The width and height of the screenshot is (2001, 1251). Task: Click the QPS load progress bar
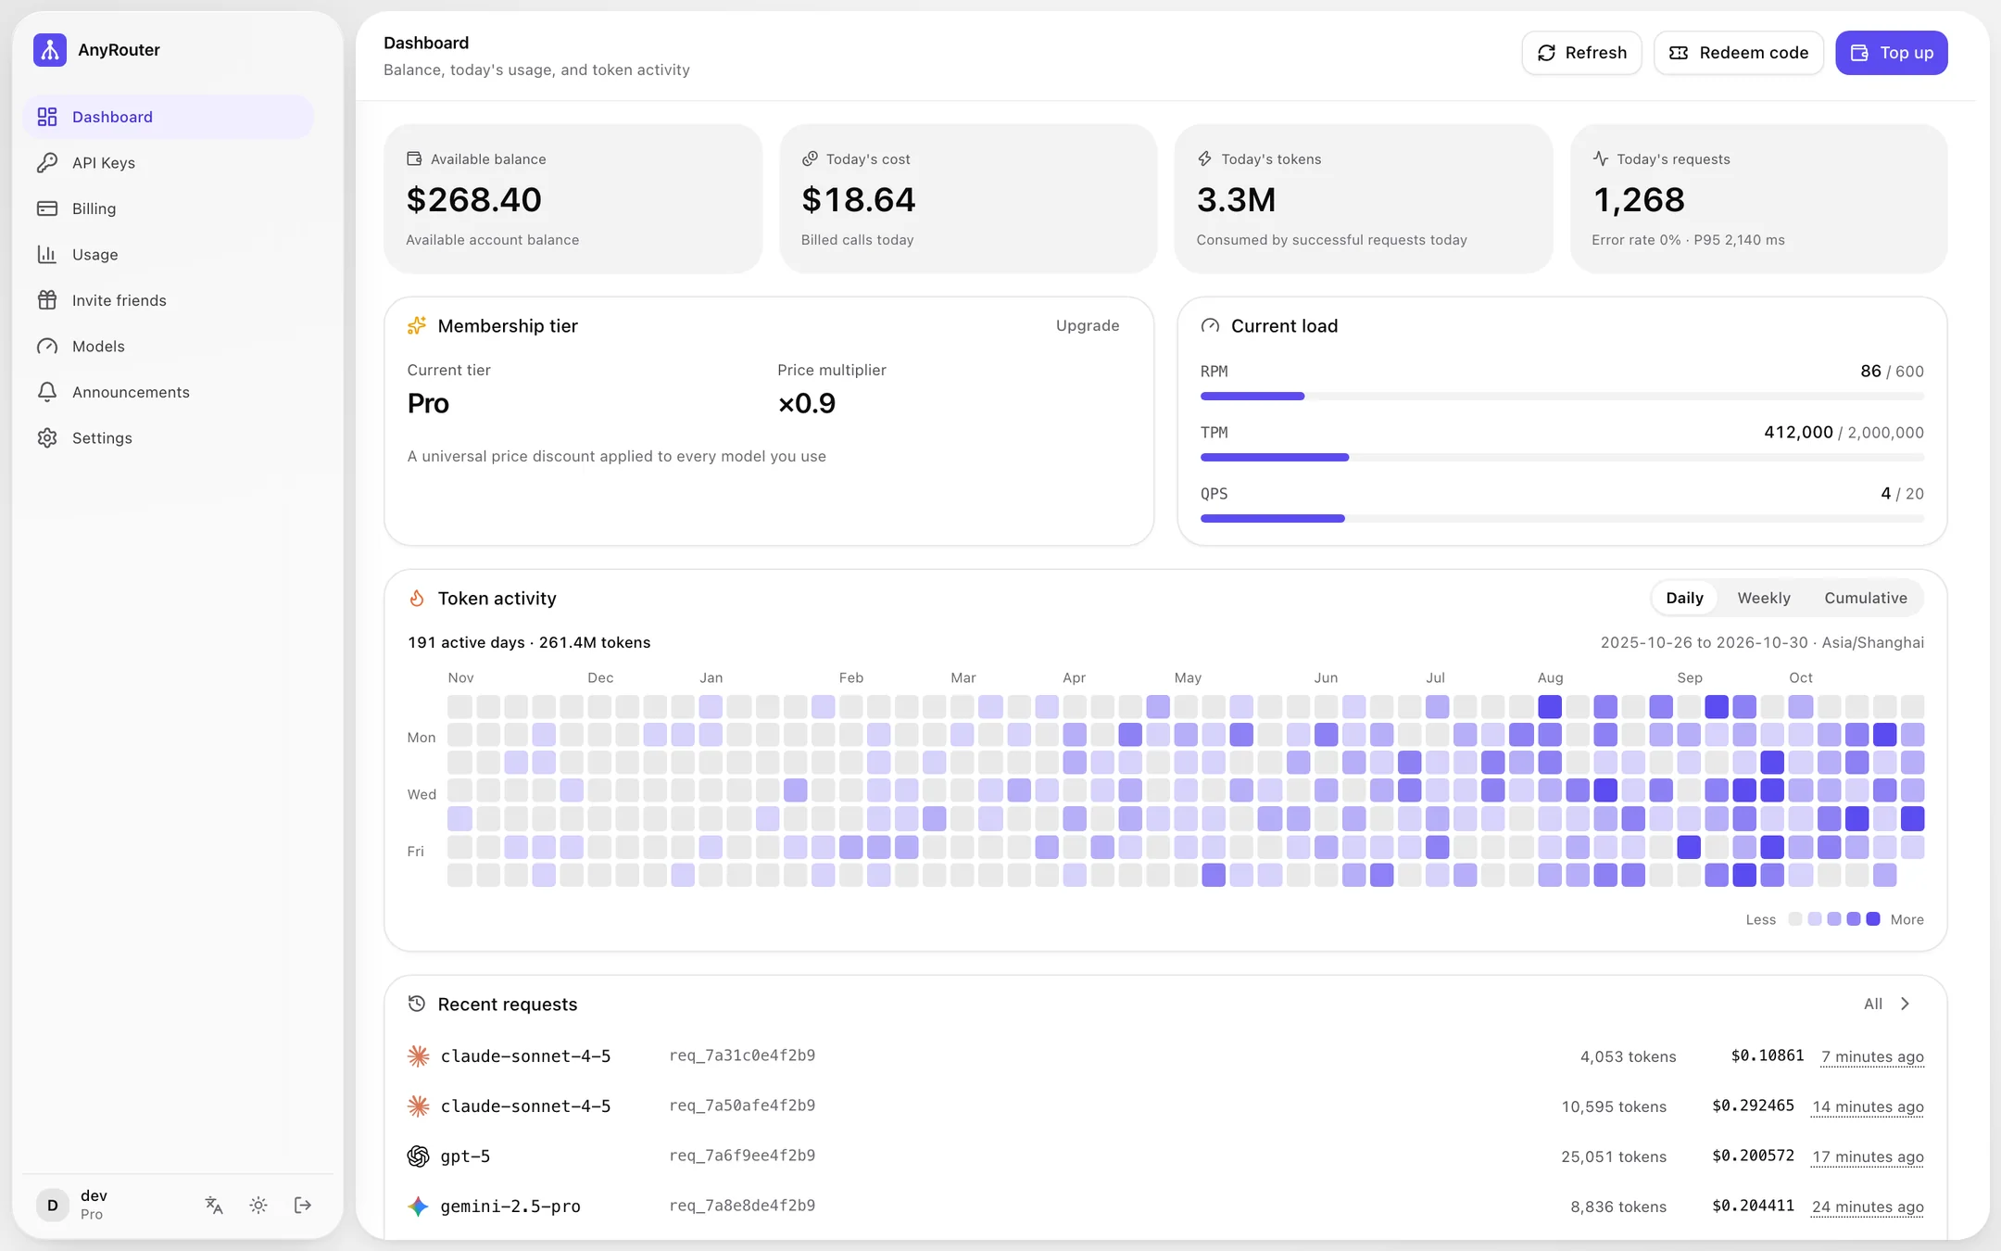pyautogui.click(x=1562, y=519)
